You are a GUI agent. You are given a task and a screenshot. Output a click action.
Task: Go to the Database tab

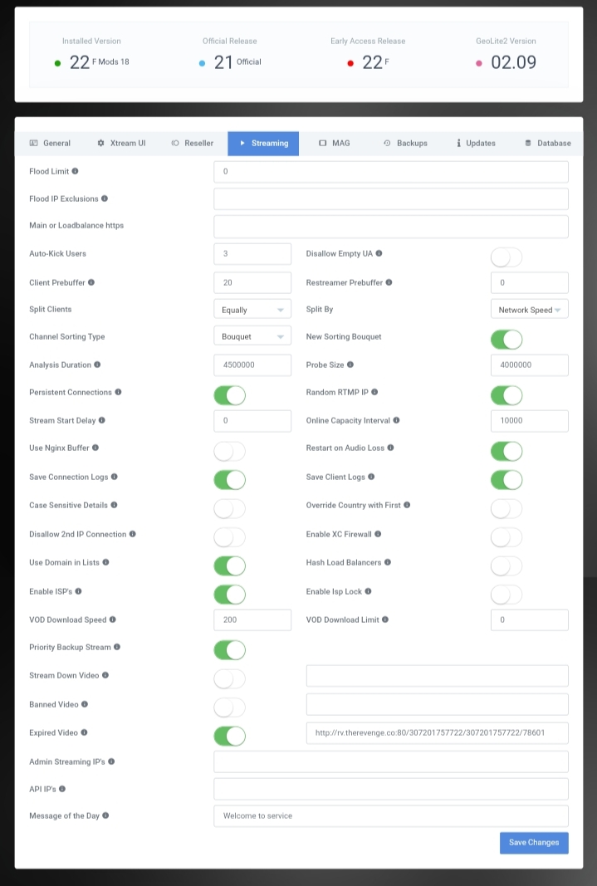pos(547,143)
